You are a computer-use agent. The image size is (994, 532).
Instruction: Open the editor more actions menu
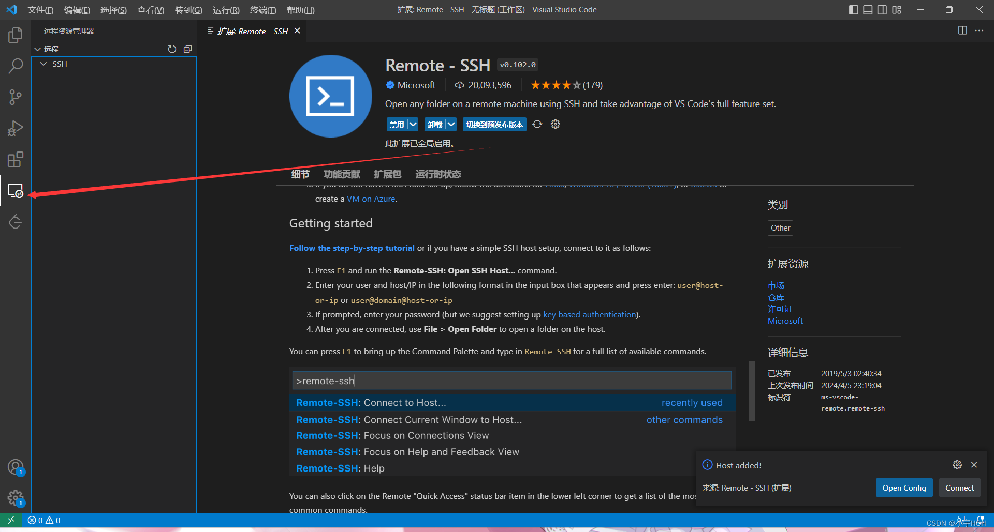pos(979,31)
